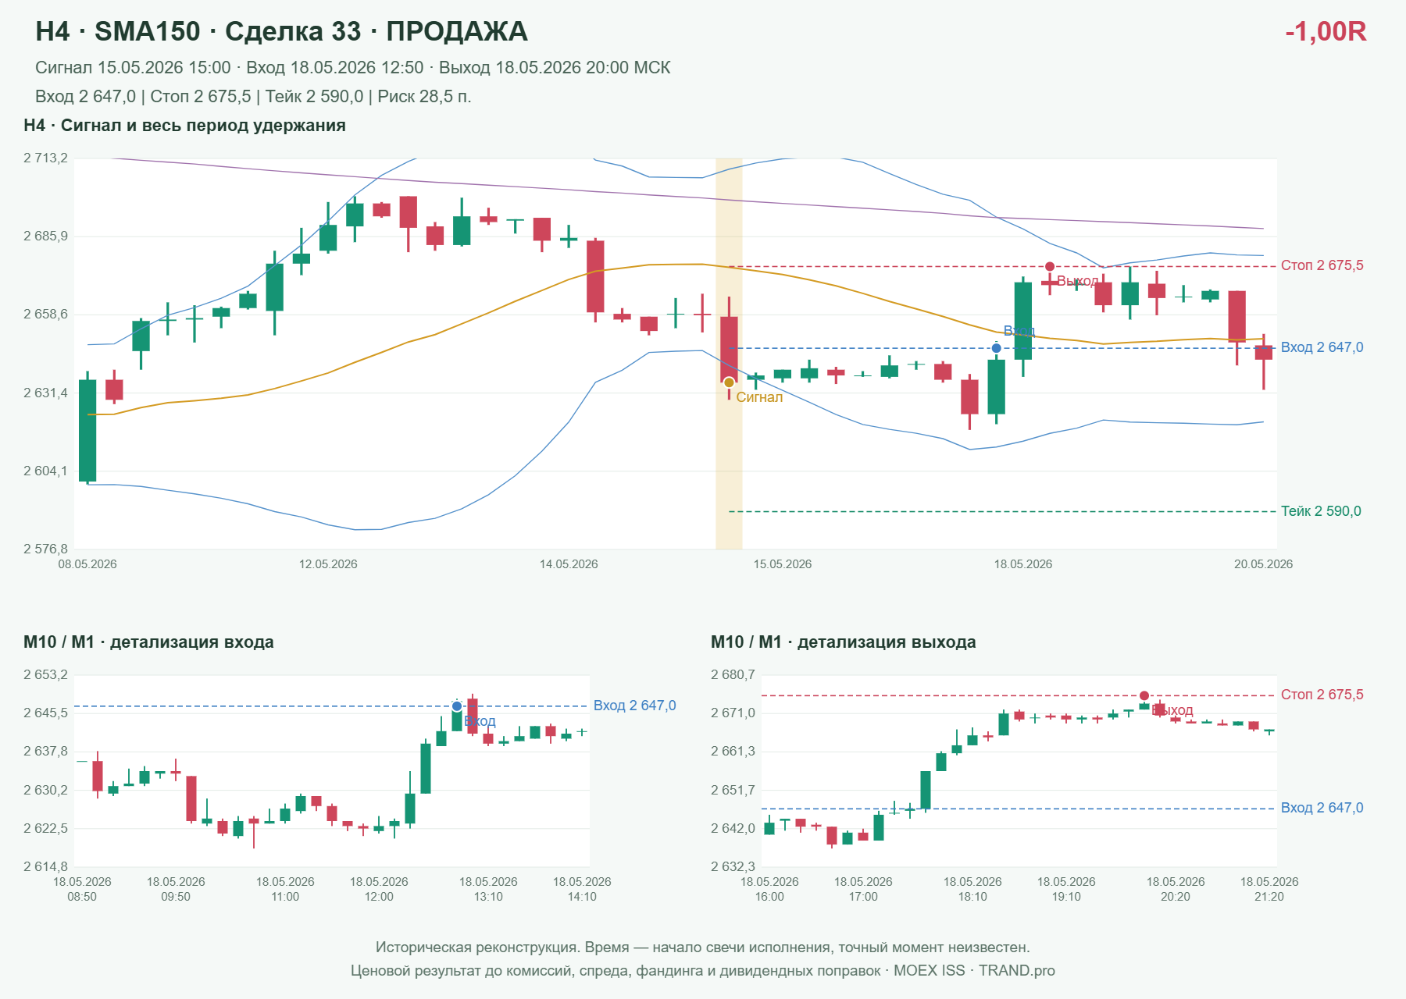Click the orange Сигнал marker on H4 chart

(x=729, y=382)
